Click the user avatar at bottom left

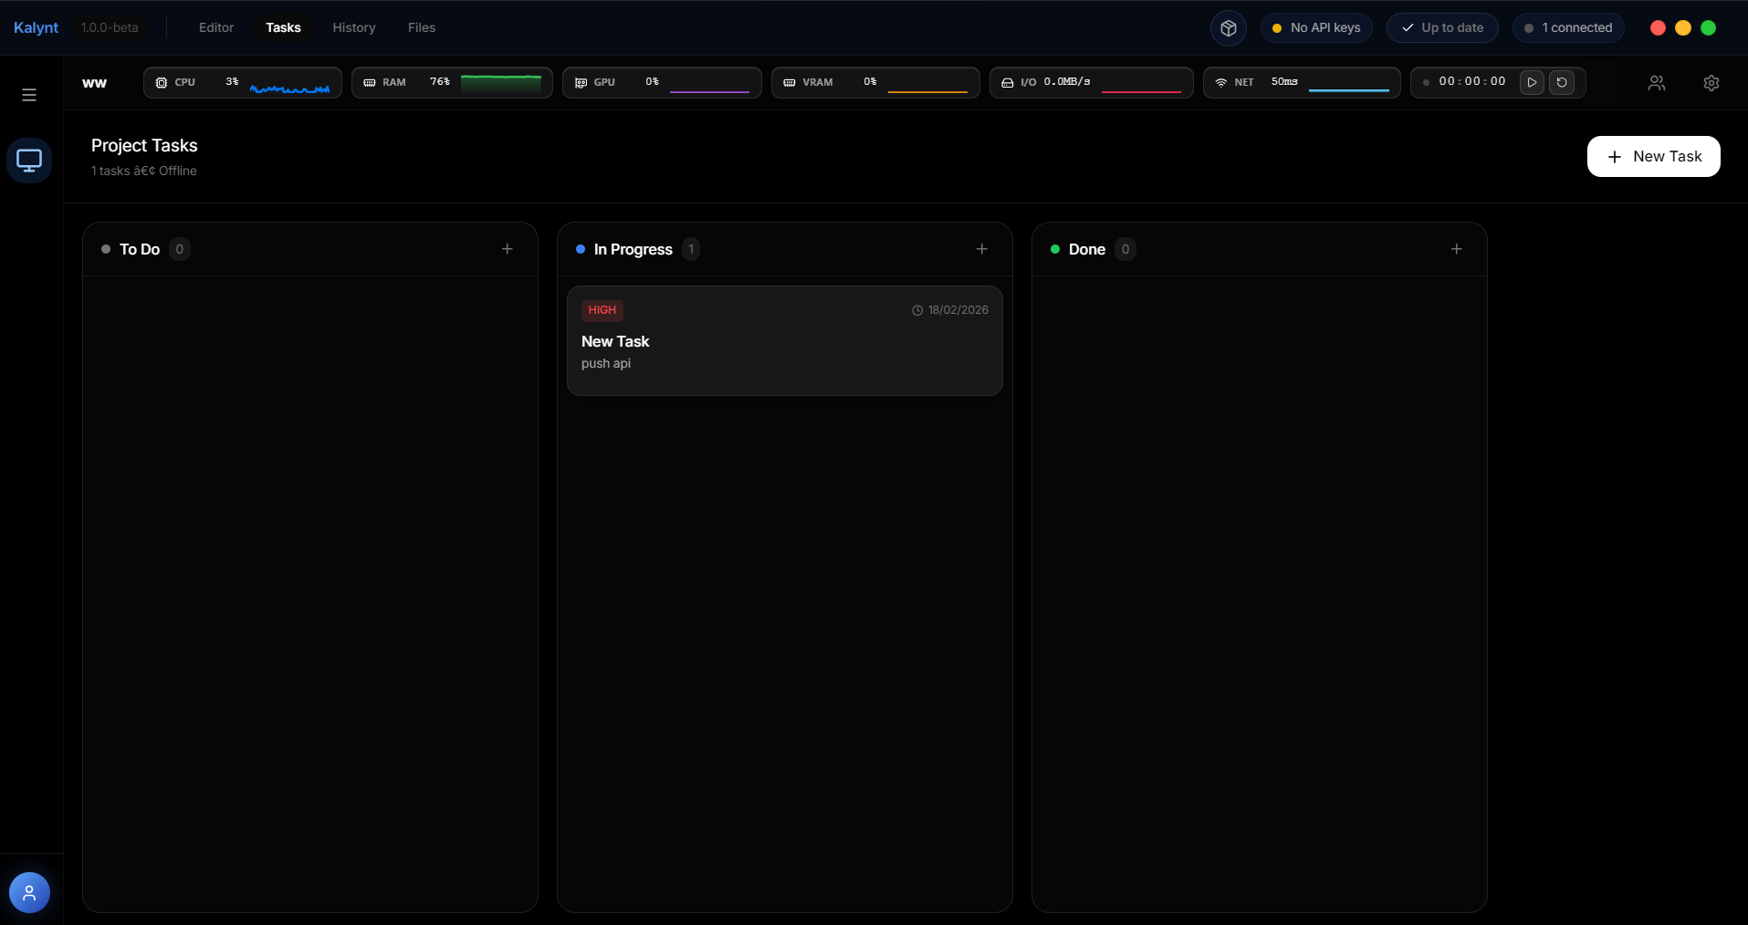(28, 892)
